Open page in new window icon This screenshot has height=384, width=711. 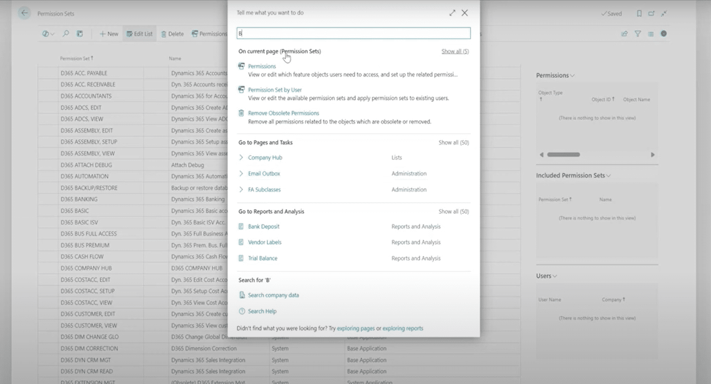click(651, 14)
